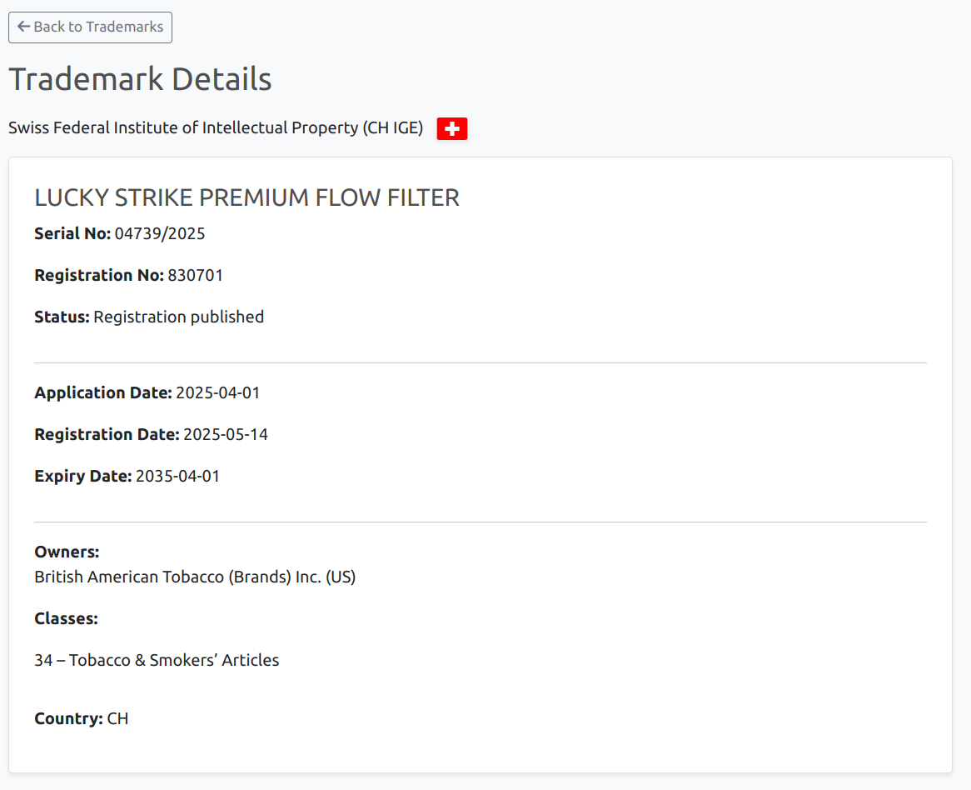Click the Registration published status text

coord(178,317)
